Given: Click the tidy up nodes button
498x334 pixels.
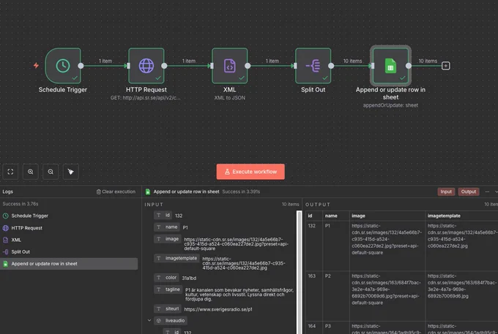Looking at the screenshot, I should click(x=70, y=172).
